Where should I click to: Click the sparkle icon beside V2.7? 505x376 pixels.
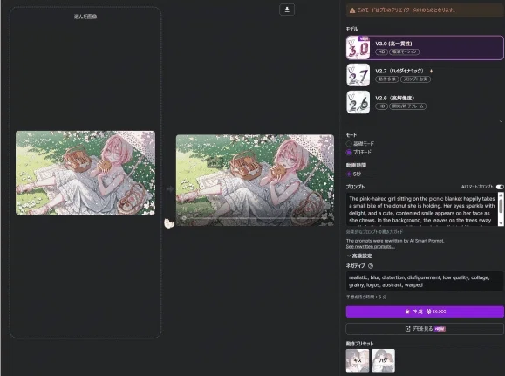(431, 71)
